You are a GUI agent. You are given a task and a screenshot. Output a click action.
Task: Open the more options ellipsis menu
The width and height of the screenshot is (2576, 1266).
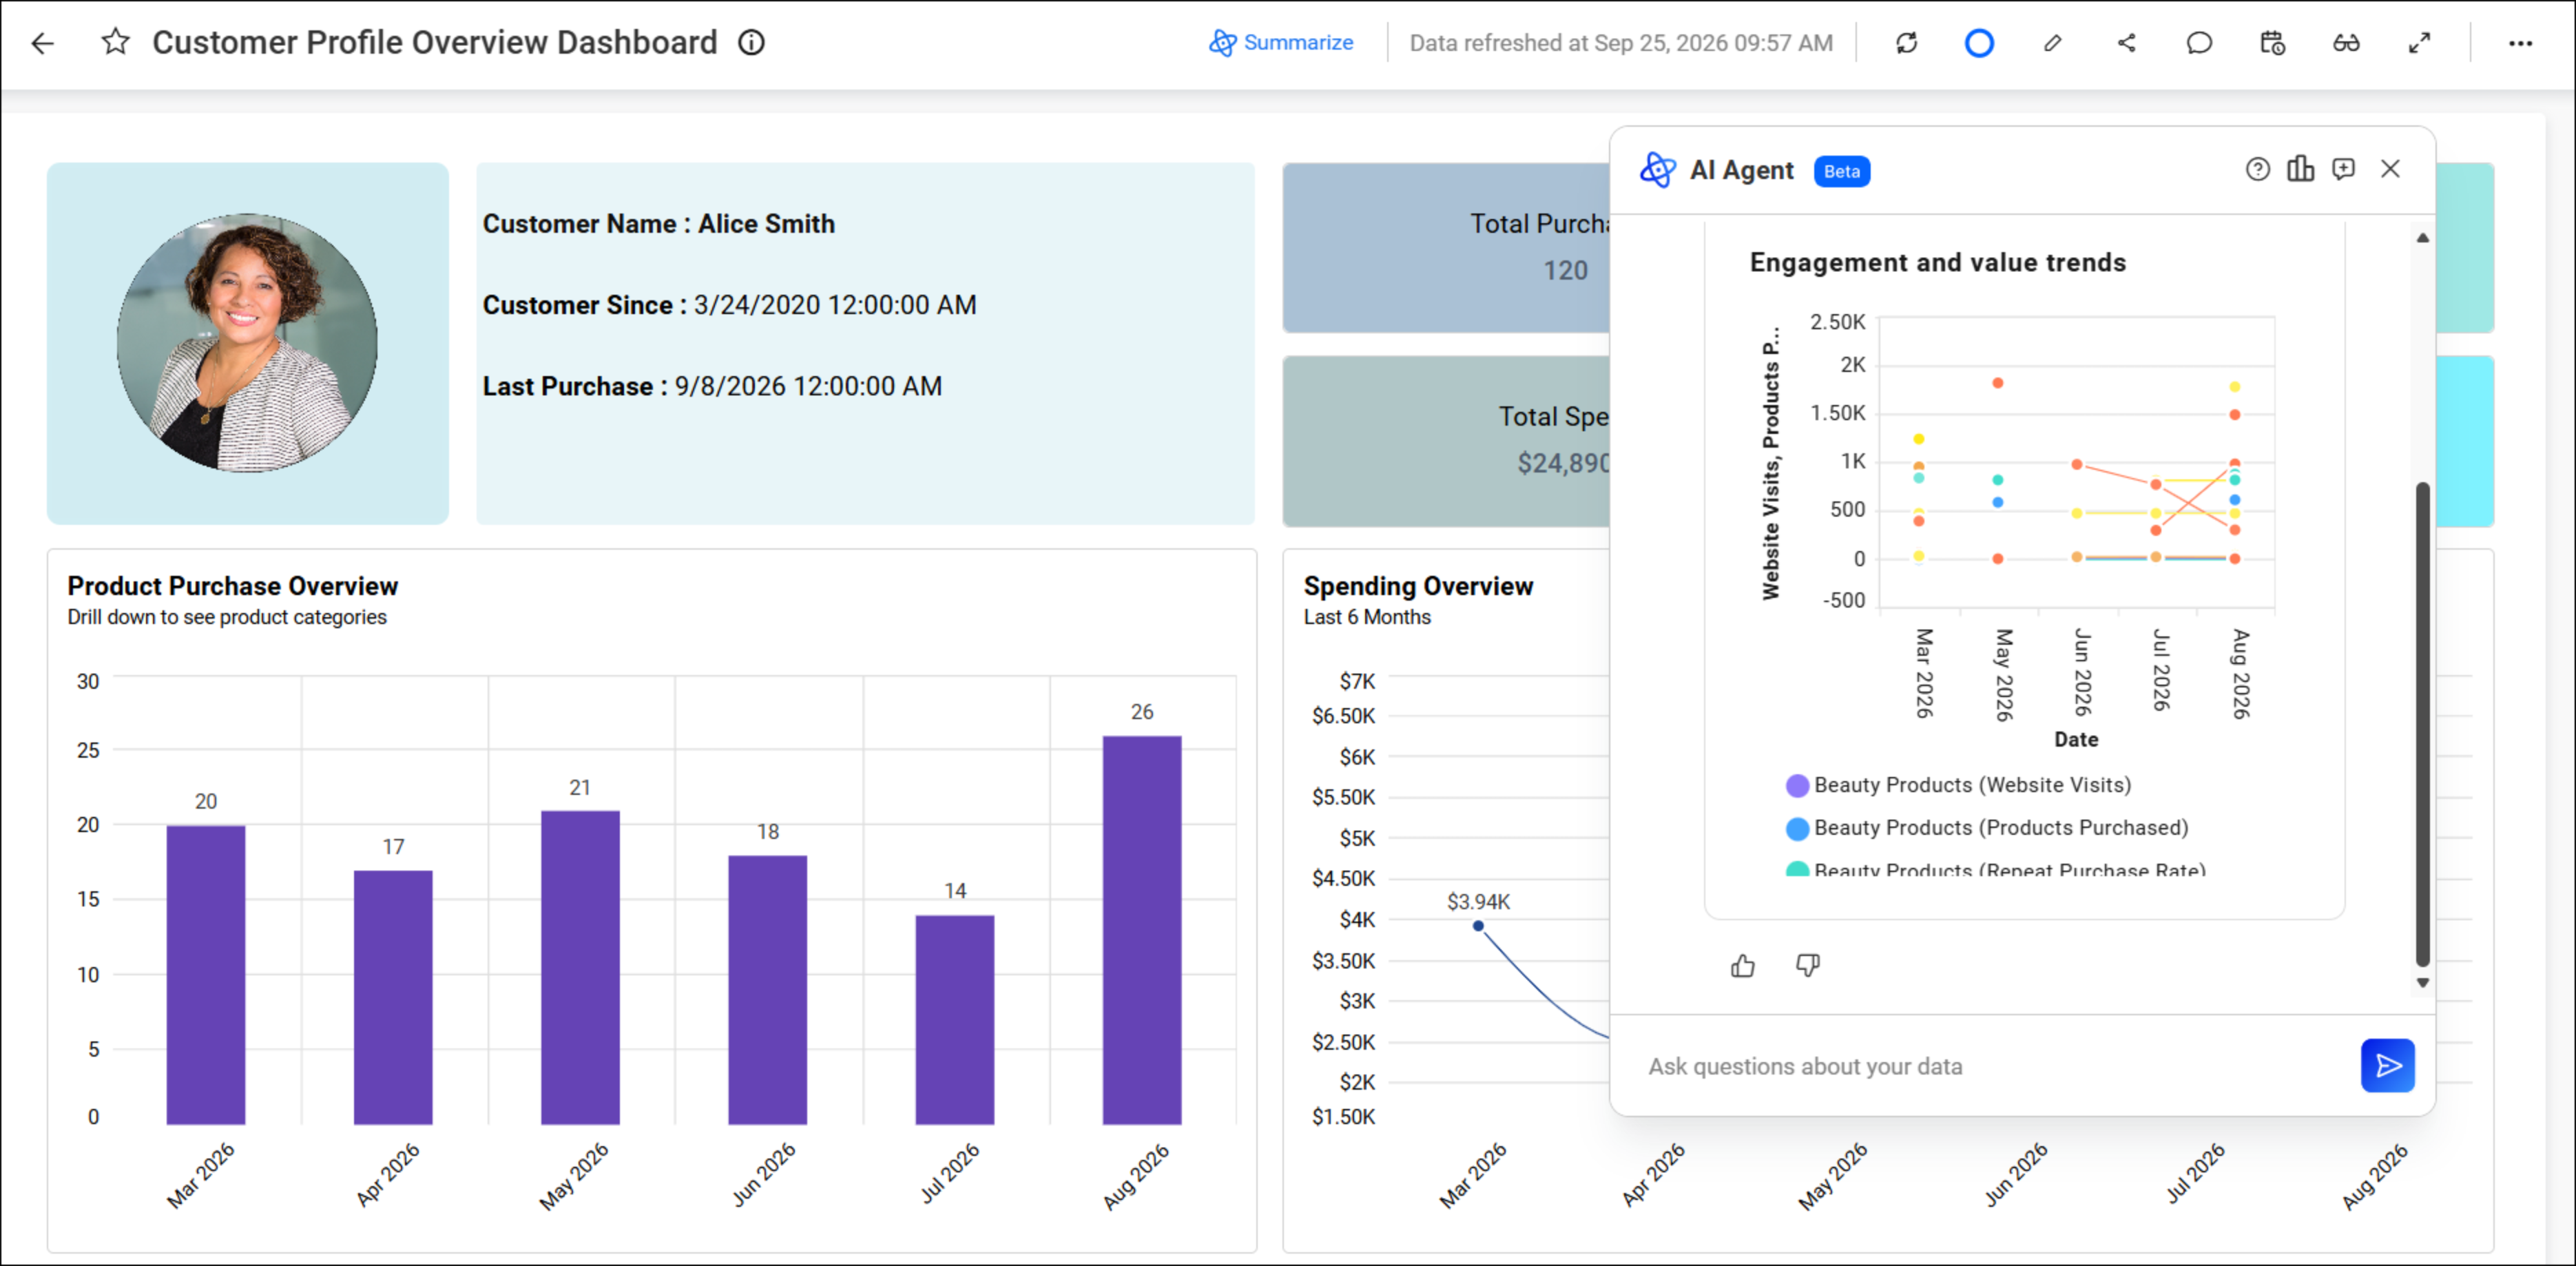point(2520,43)
